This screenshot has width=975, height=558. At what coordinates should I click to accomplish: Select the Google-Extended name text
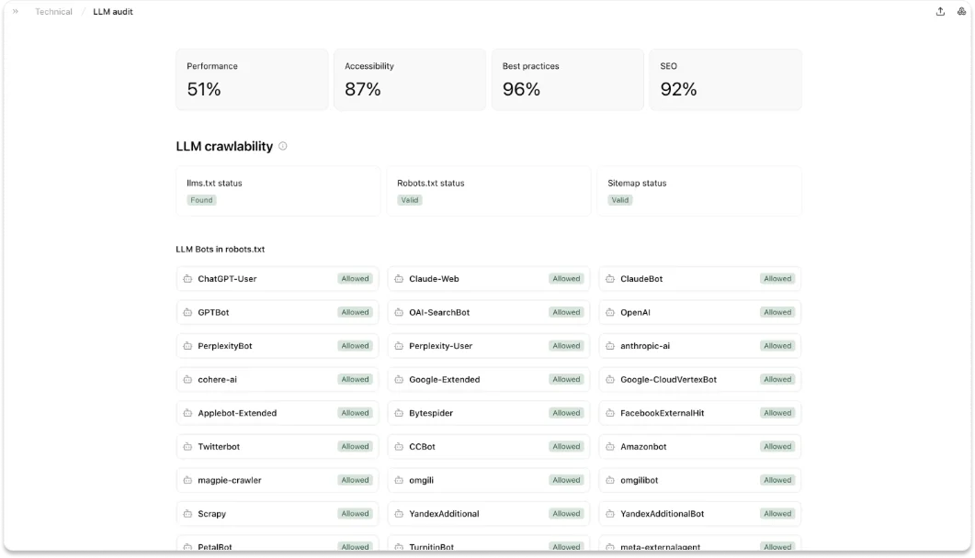pyautogui.click(x=444, y=379)
